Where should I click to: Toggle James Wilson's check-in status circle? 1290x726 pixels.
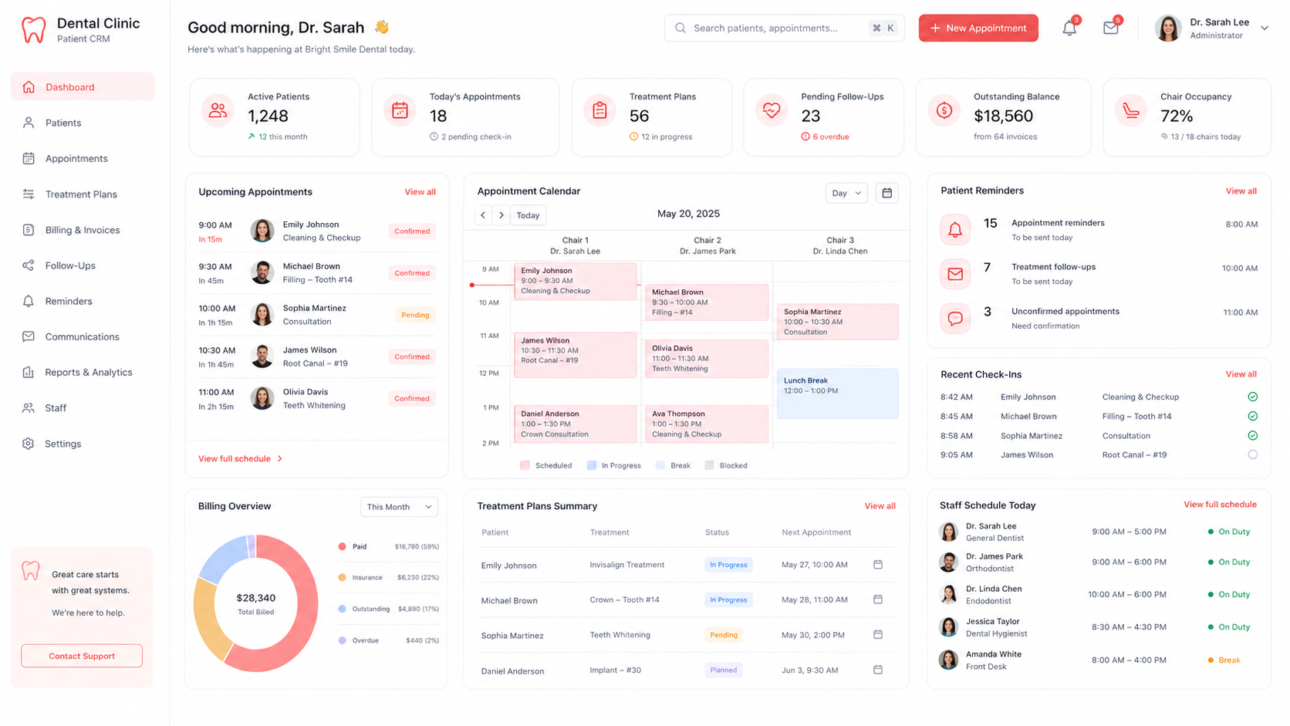pos(1253,455)
